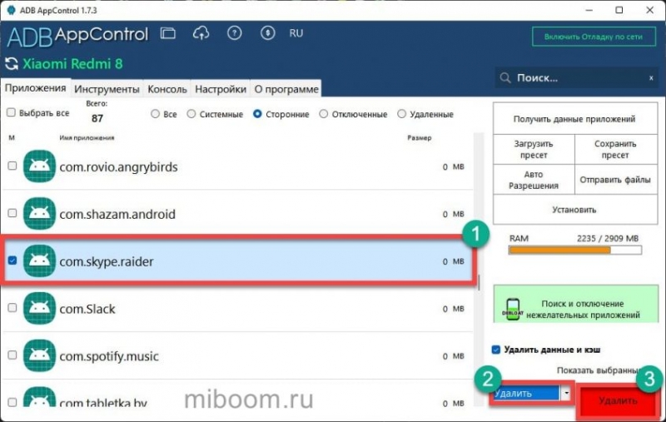Click Поиск и отключение нежелательных приложений
The height and width of the screenshot is (422, 666).
575,304
